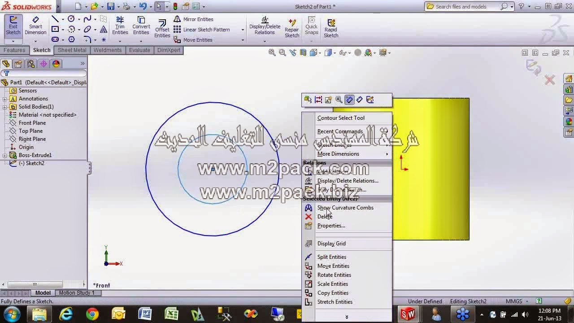Select the Polygon sketch tool

point(71,39)
